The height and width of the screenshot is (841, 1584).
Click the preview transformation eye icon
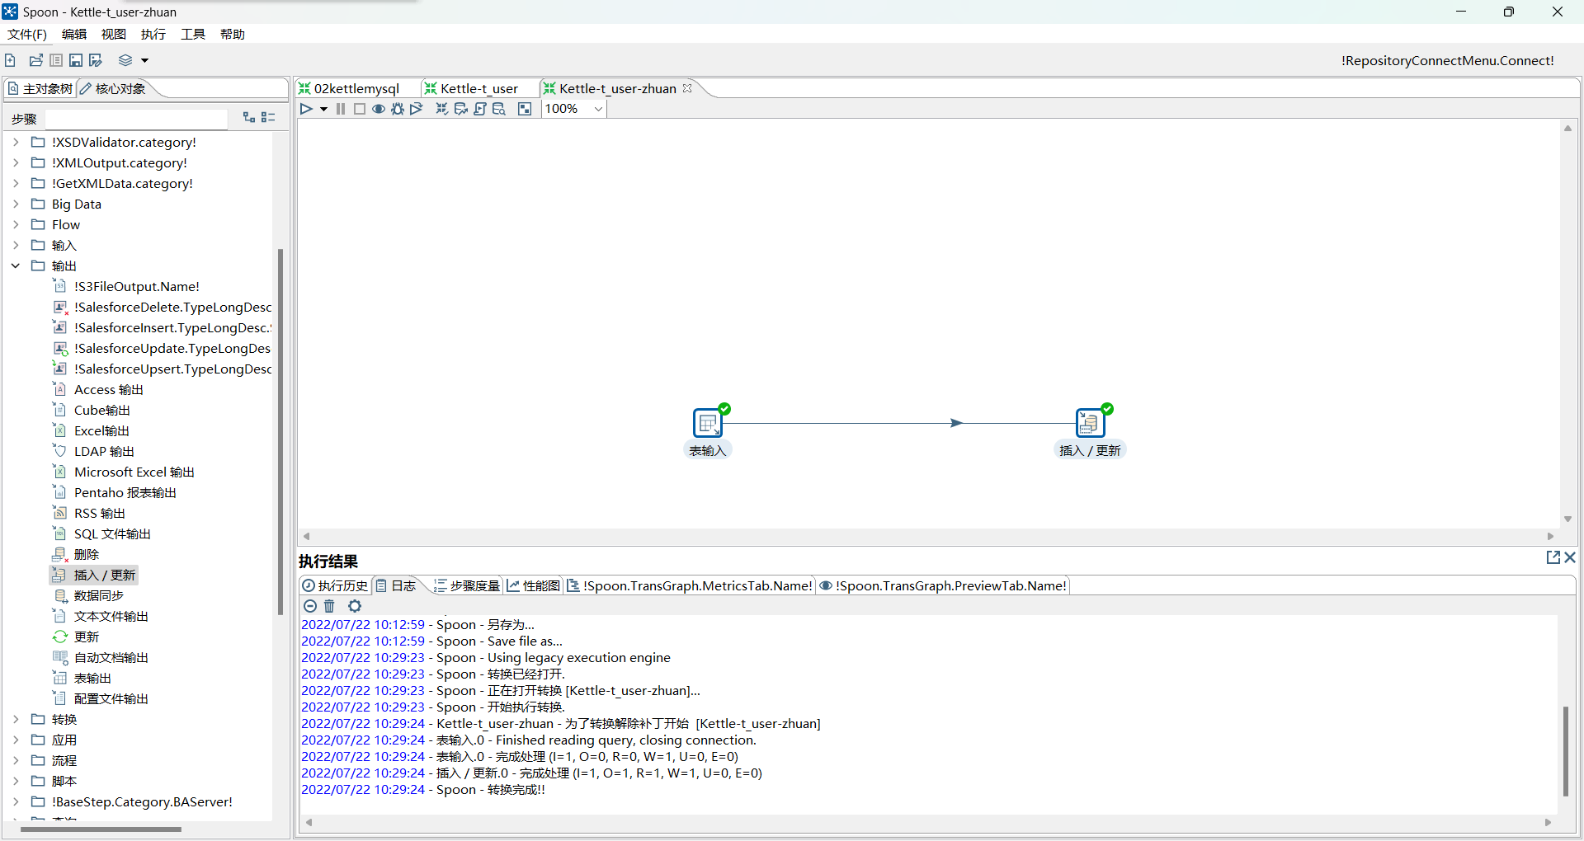(379, 109)
